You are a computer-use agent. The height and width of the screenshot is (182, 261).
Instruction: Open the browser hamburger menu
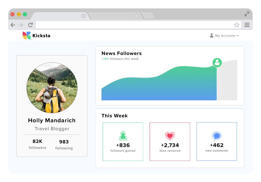tap(247, 25)
